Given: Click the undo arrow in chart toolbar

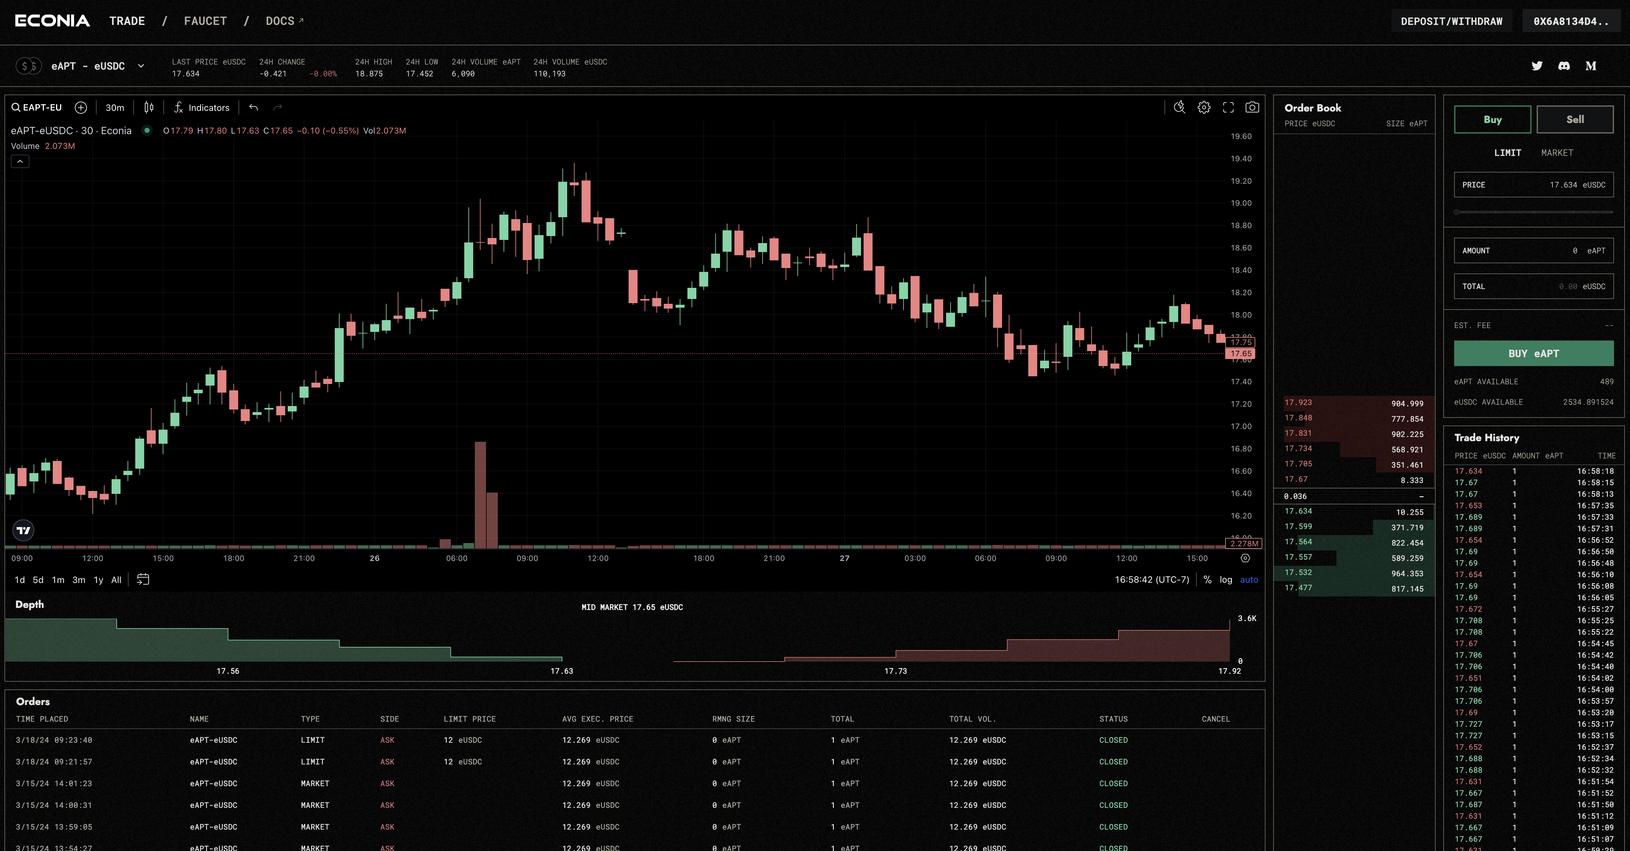Looking at the screenshot, I should tap(254, 107).
